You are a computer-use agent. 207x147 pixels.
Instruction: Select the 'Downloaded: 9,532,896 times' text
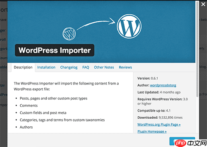click(160, 118)
